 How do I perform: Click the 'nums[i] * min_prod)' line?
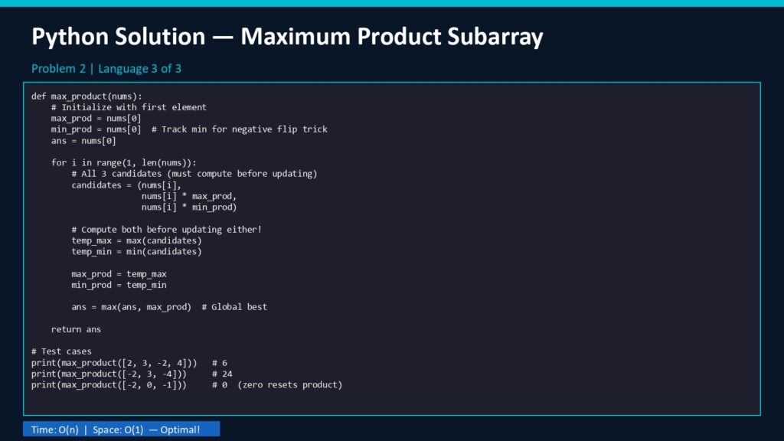(x=188, y=207)
